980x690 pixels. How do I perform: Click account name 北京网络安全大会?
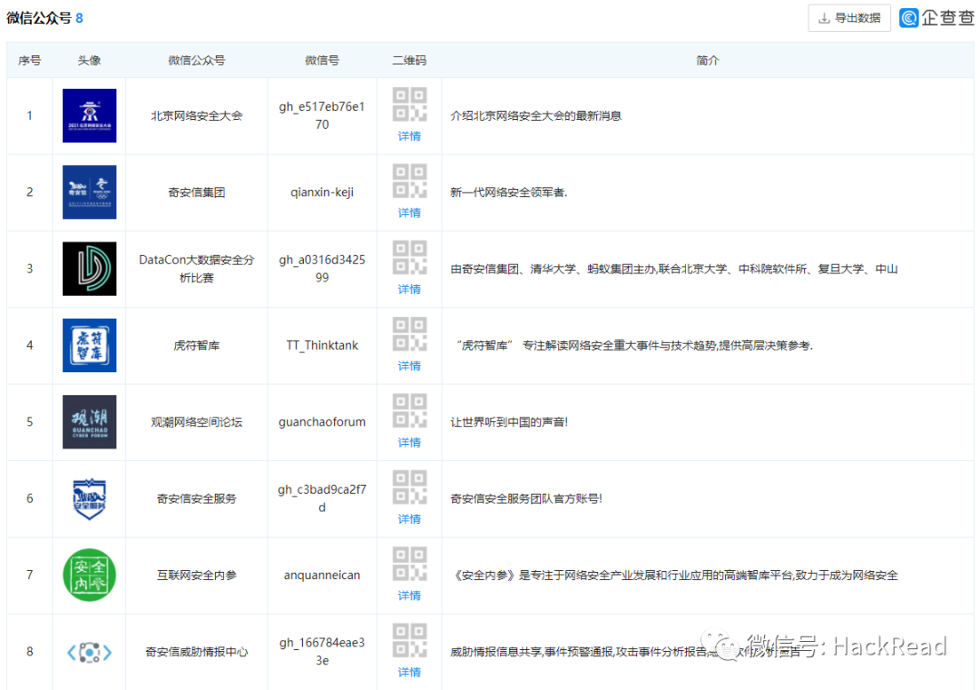196,115
